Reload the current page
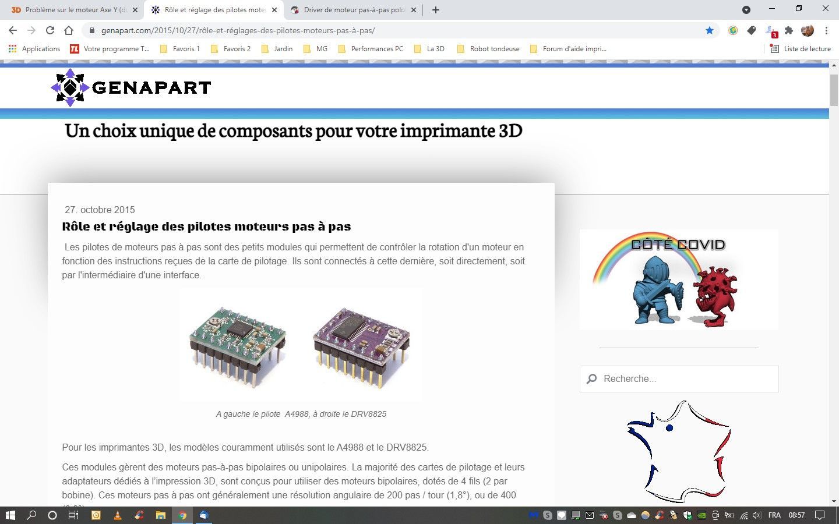Screen dimensions: 839x524 point(50,30)
